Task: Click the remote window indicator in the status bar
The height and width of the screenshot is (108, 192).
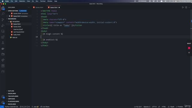Action: click(x=2, y=107)
